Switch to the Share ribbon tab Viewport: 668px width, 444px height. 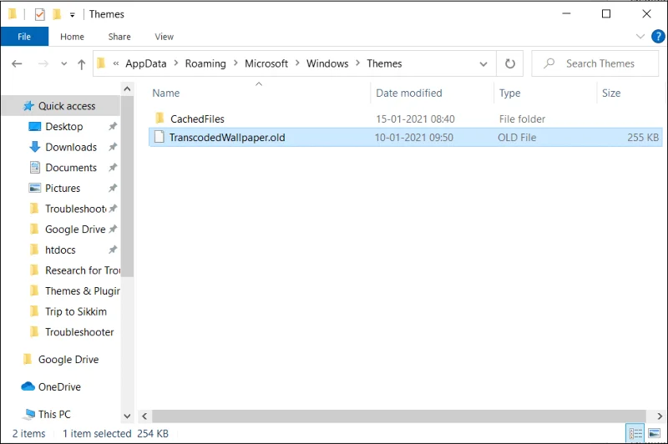[x=119, y=37]
